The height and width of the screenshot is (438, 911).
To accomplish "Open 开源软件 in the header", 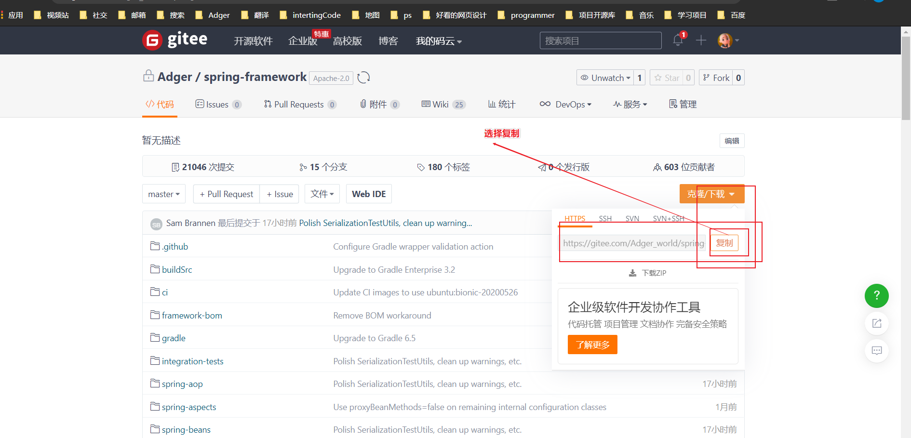I will tap(253, 41).
